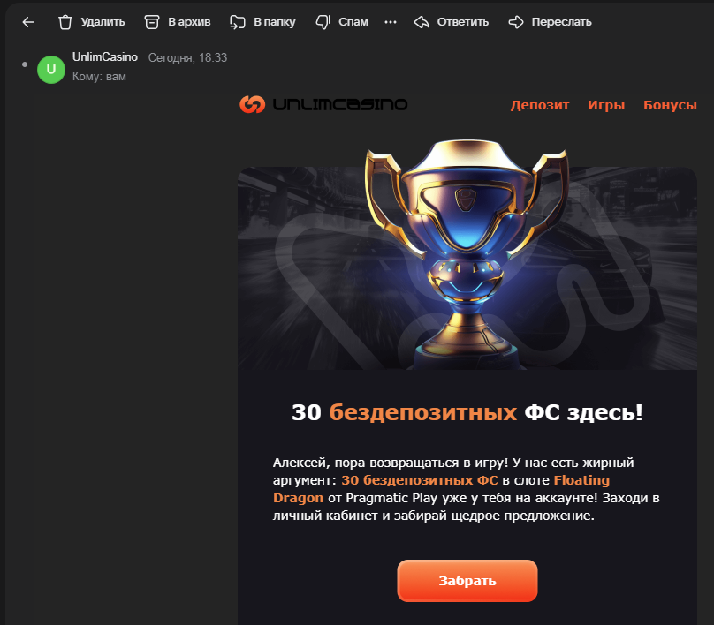Click the UnlimCasino logo in email header
Image resolution: width=714 pixels, height=625 pixels.
(323, 104)
